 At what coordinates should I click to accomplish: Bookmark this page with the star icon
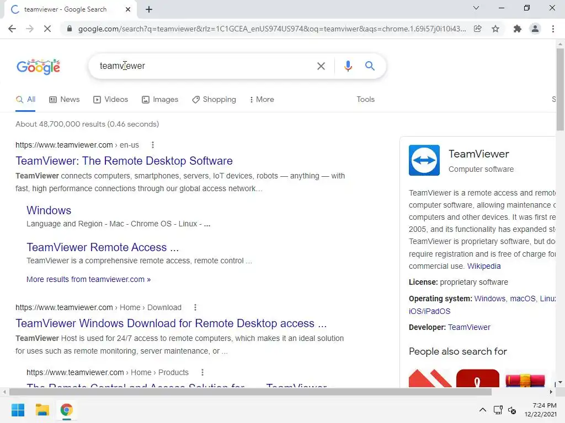[x=495, y=29]
